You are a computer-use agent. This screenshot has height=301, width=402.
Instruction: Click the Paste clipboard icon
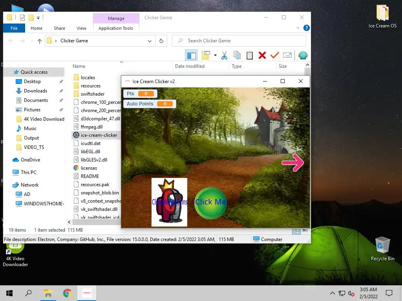click(249, 55)
